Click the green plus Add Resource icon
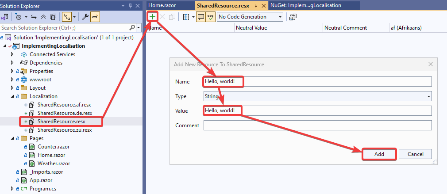The width and height of the screenshot is (447, 194). [152, 16]
